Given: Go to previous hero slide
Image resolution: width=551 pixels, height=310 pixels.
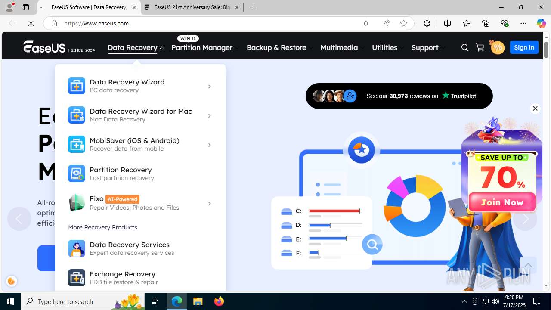Looking at the screenshot, I should click(19, 219).
